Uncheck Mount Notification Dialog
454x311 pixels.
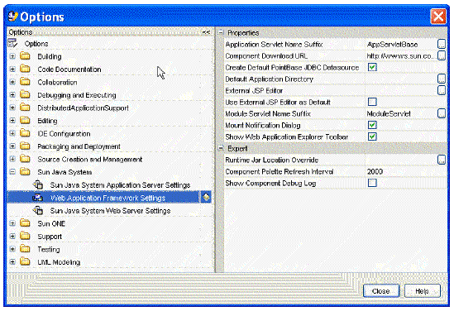[372, 125]
